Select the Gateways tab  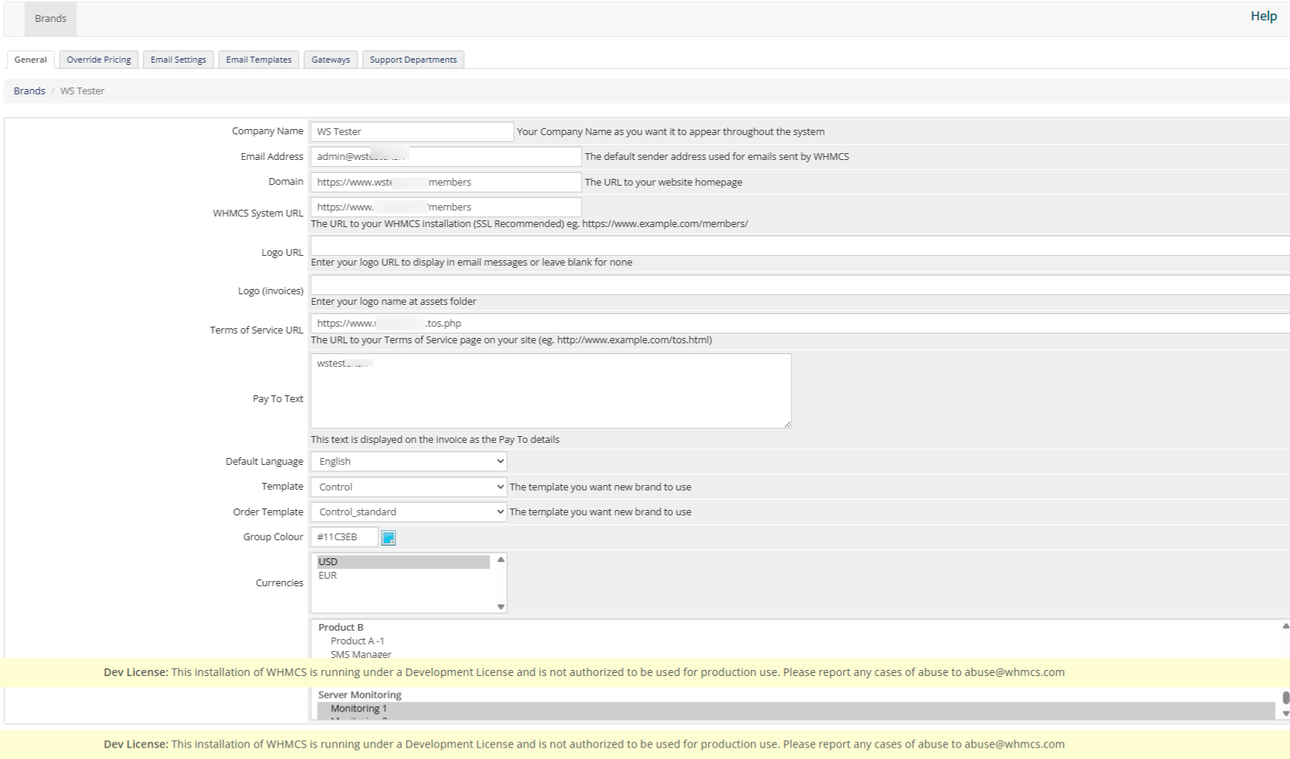point(330,60)
